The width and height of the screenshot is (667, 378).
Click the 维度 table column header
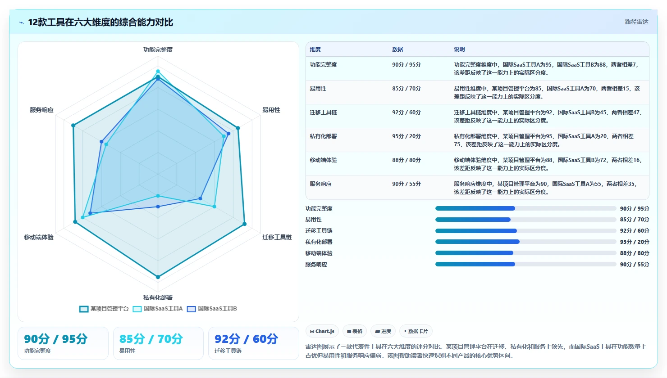[315, 49]
